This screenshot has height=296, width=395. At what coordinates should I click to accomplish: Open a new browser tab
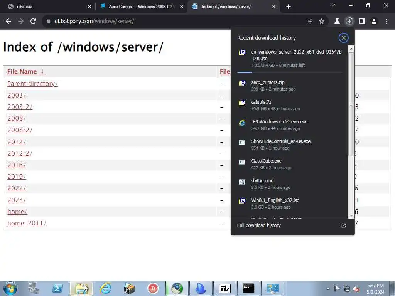tap(289, 7)
